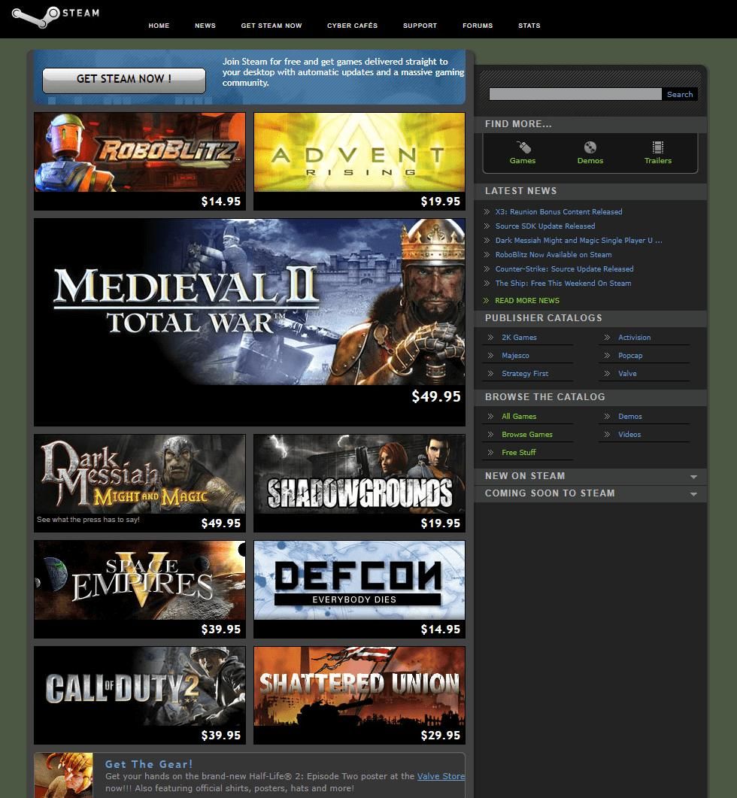Open Dark Messiah Single Player news link
This screenshot has height=798, width=737.
(578, 240)
